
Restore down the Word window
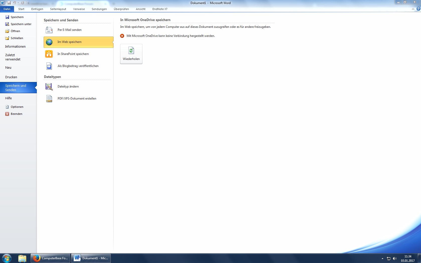pyautogui.click(x=405, y=2)
